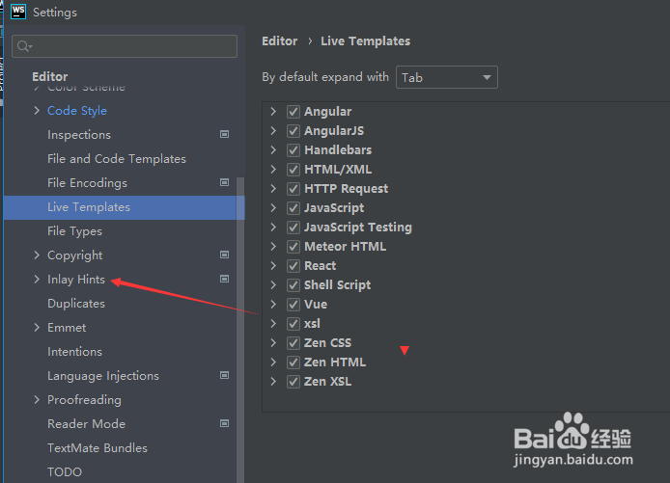Viewport: 670px width, 483px height.
Task: Open the File Types settings page
Action: tap(74, 231)
